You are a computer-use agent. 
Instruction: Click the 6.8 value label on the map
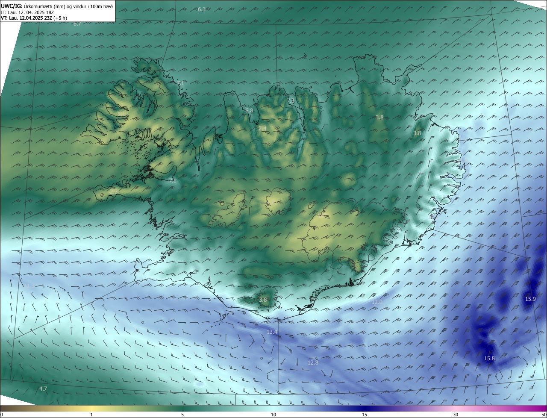[249, 110]
